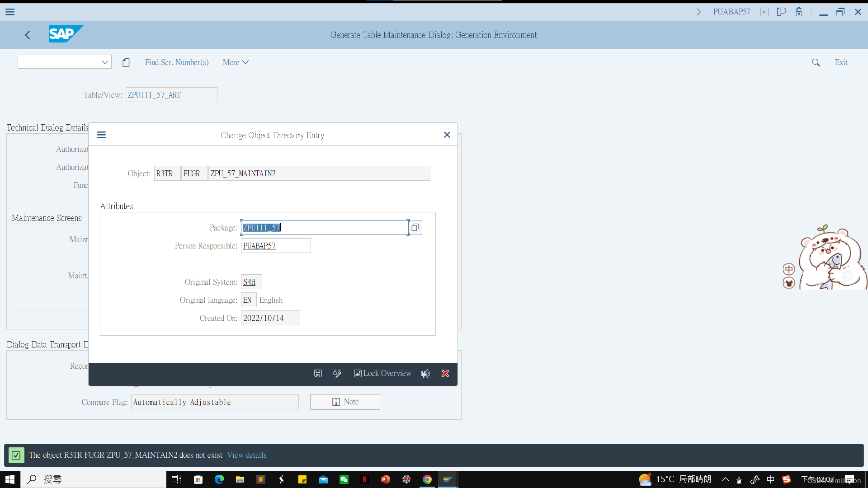
Task: Click the puzzle-piece icon in dialog footer
Action: tap(425, 373)
